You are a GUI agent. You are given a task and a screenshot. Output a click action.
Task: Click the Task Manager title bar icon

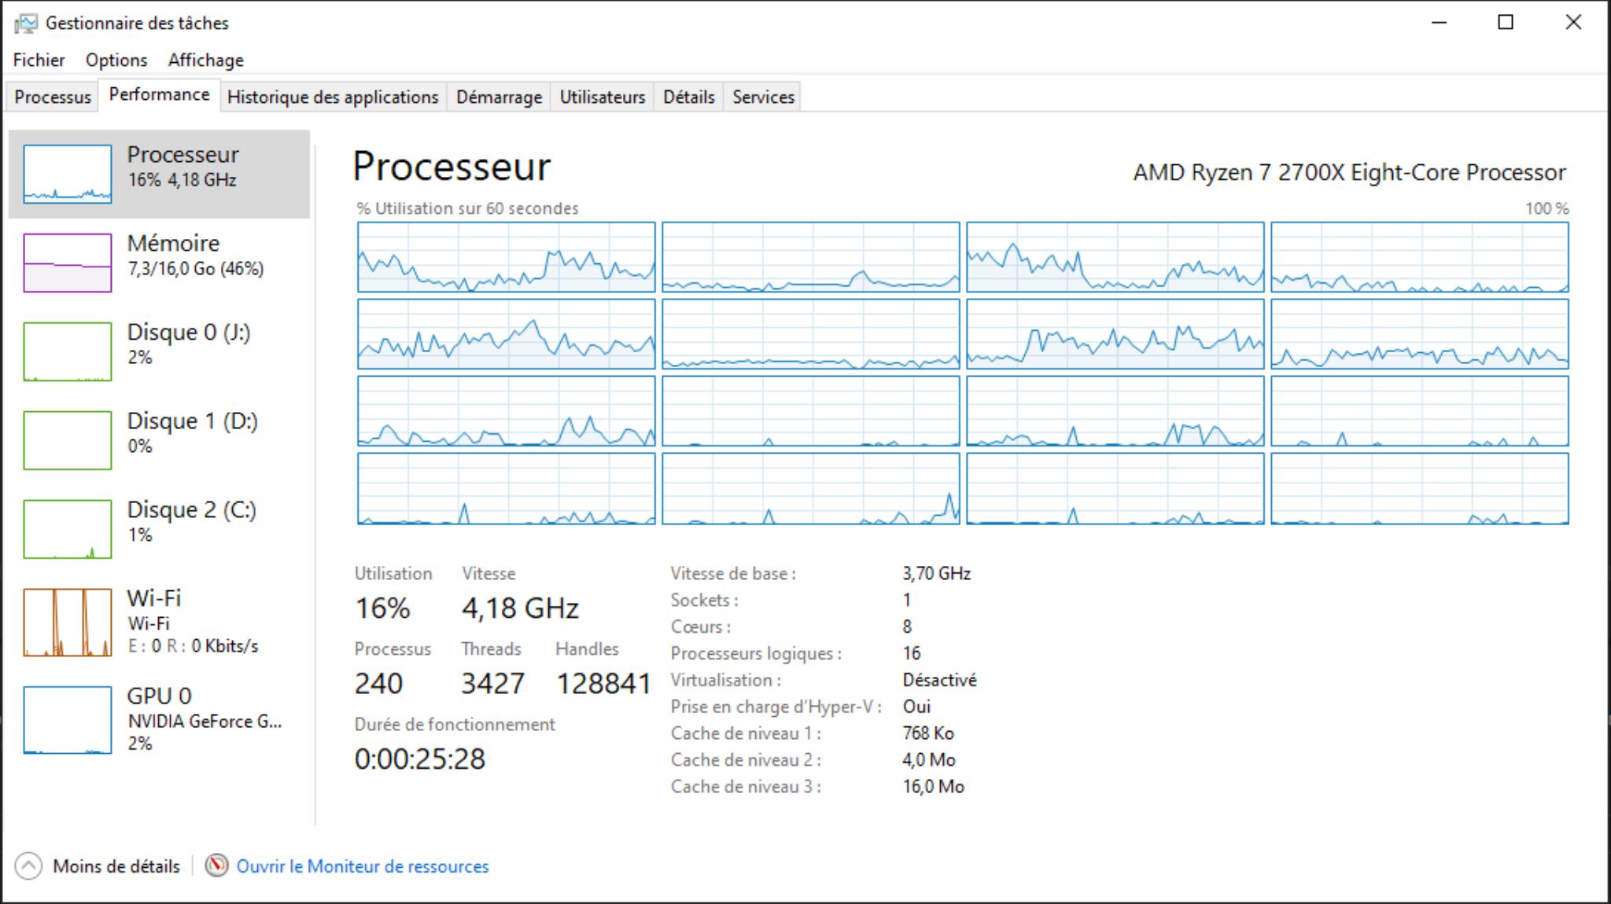25,24
